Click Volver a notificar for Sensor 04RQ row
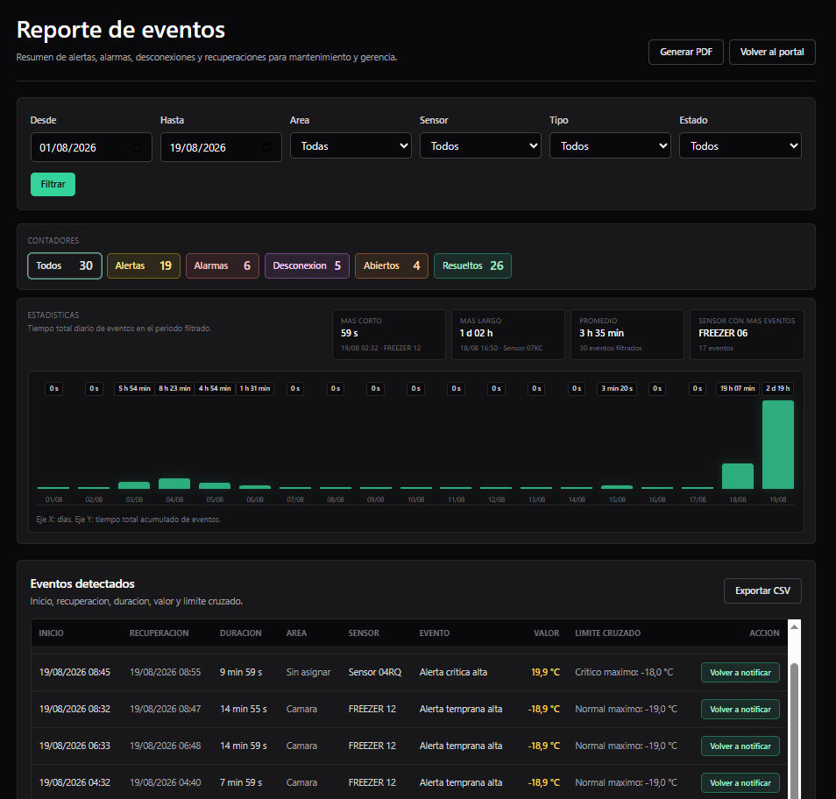 740,672
